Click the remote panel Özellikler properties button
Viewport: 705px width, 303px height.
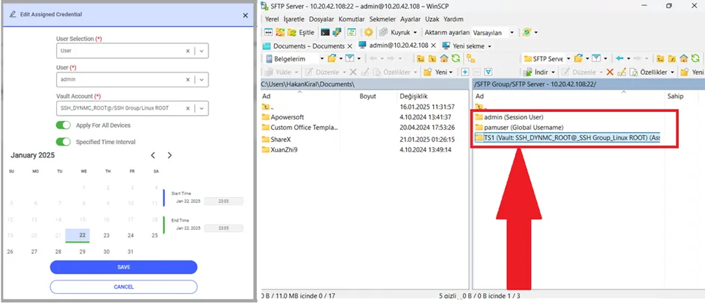point(649,72)
